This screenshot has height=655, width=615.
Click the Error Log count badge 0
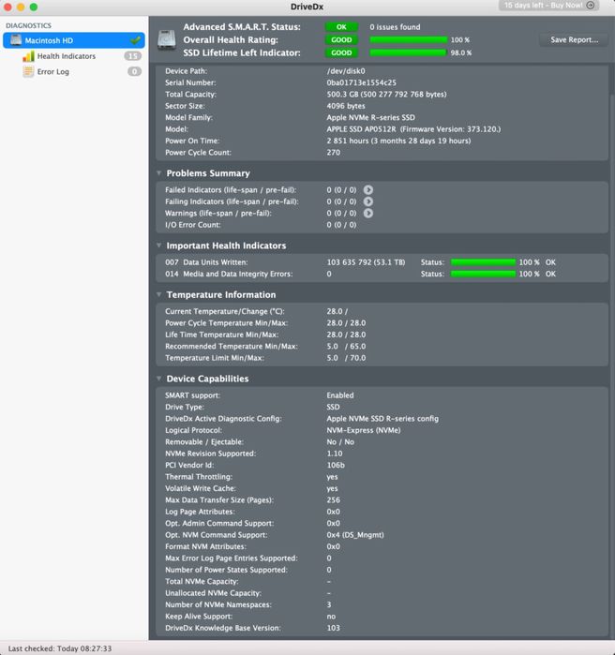134,71
